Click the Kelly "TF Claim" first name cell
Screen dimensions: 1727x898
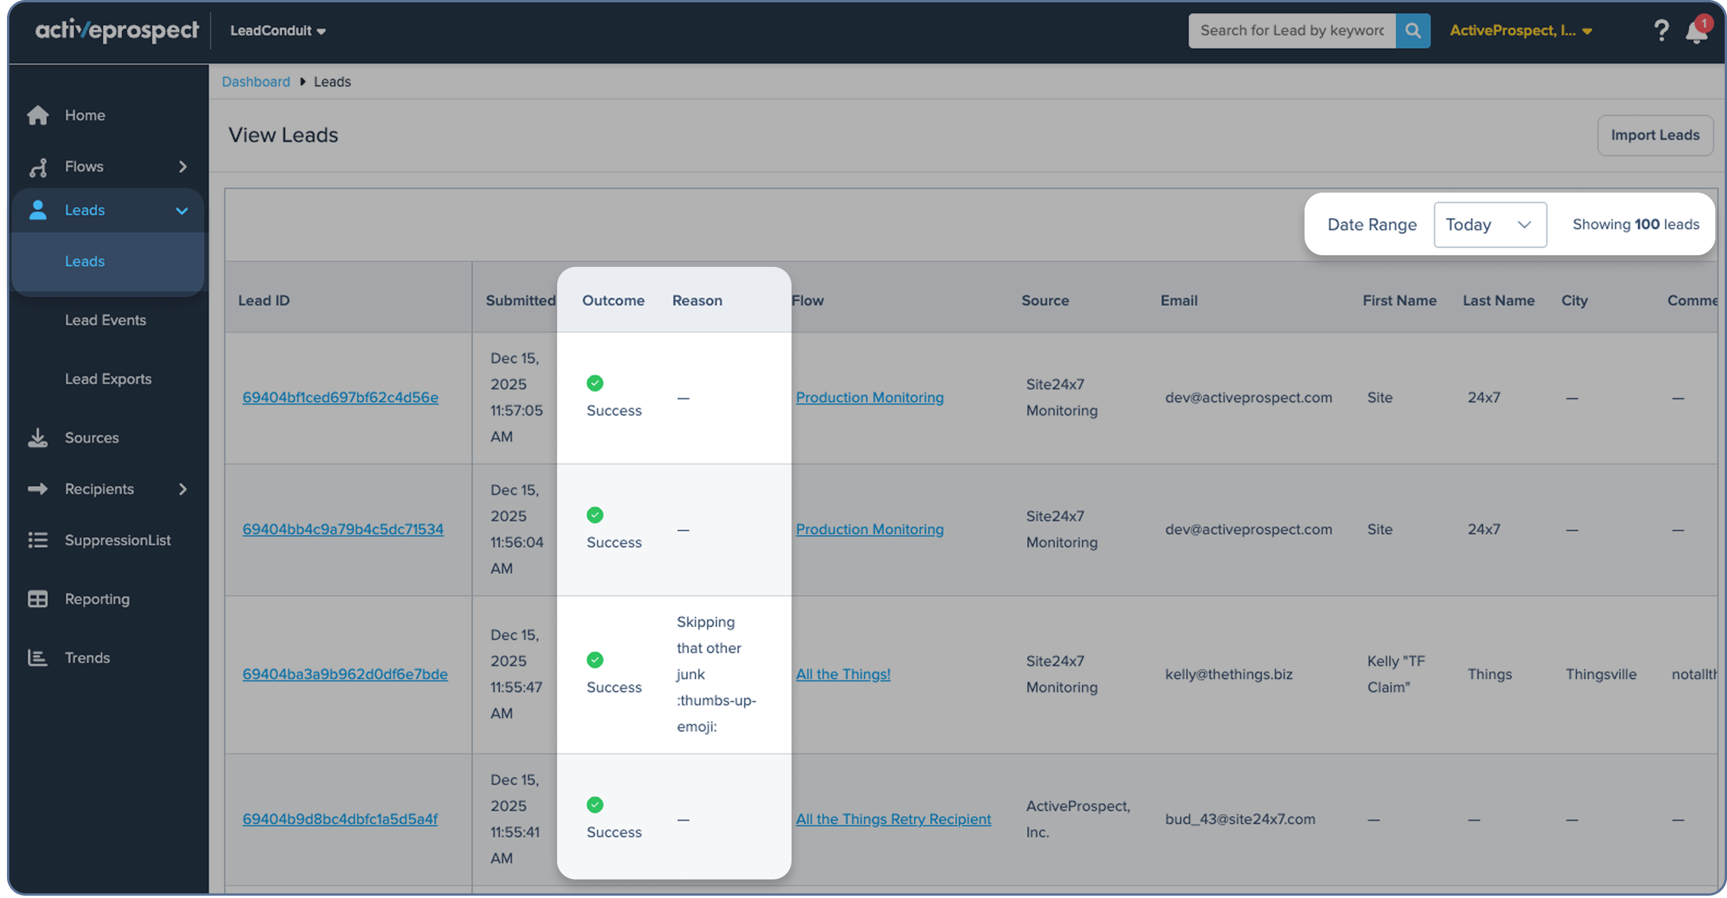(x=1396, y=674)
